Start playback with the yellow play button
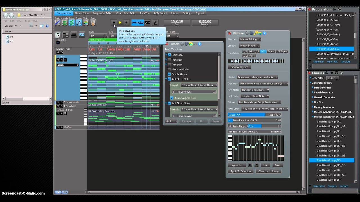The image size is (360, 202). 120,22
